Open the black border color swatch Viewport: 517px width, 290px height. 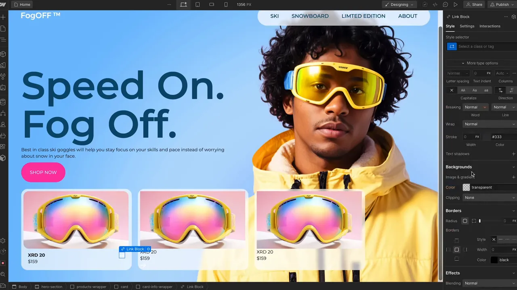(494, 260)
